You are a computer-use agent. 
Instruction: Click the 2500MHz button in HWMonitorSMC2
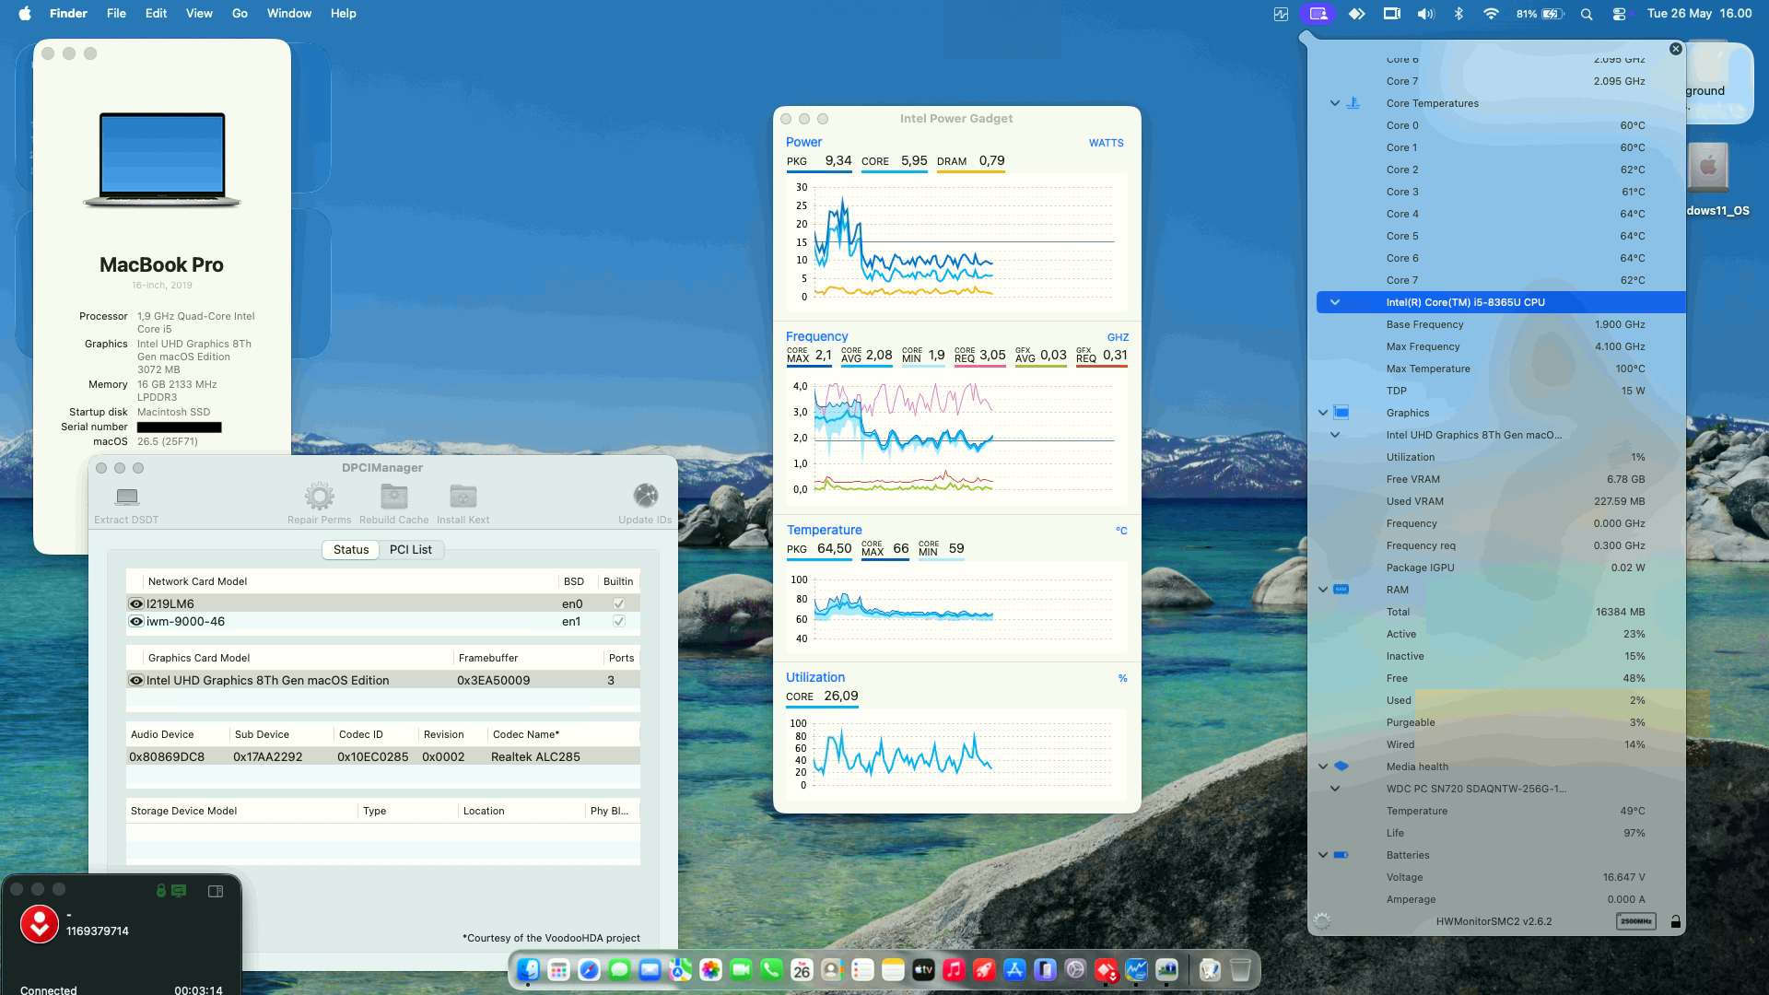click(1636, 921)
